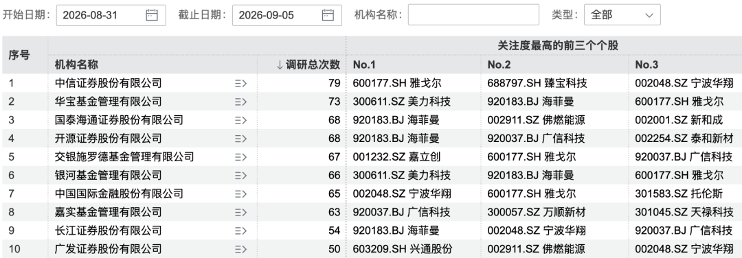Click the No.3 column header

coord(647,64)
